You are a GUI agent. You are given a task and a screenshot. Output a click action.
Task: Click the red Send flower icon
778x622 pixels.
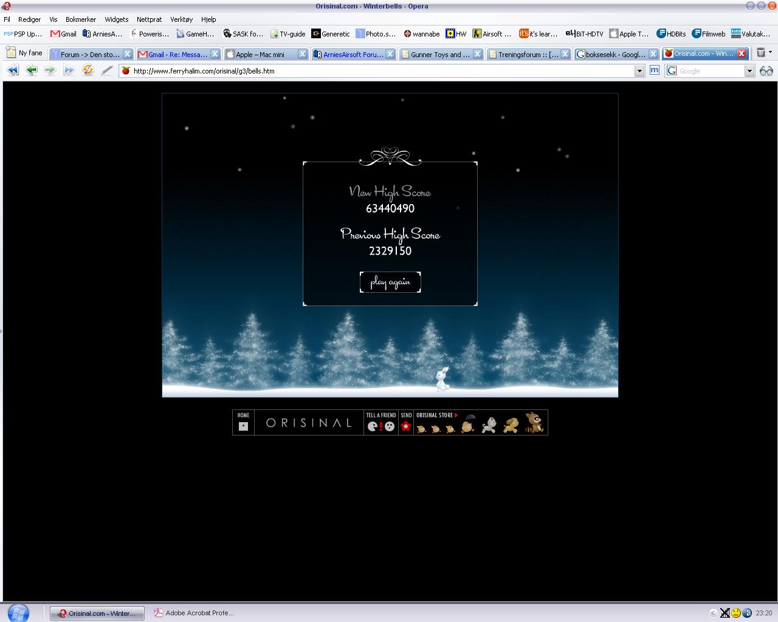(x=406, y=426)
